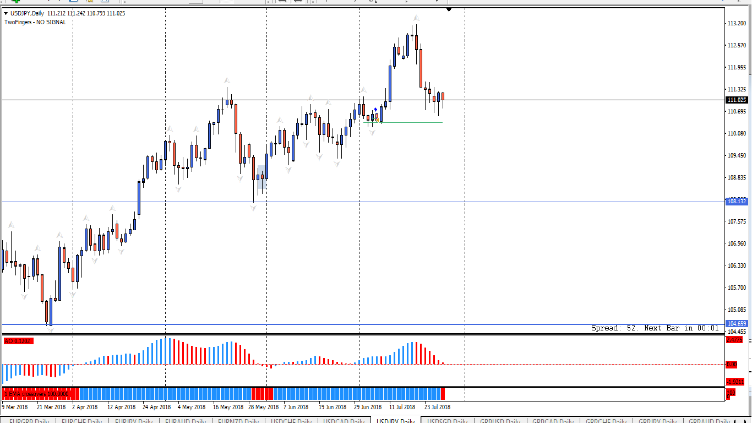Open the EURAUD Daily chart tab
The width and height of the screenshot is (752, 423).
click(x=185, y=420)
